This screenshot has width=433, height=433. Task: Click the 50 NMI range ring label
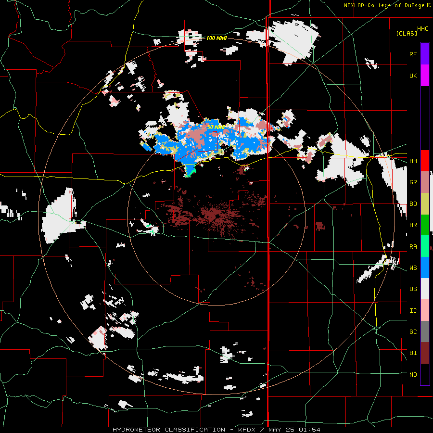216,127
